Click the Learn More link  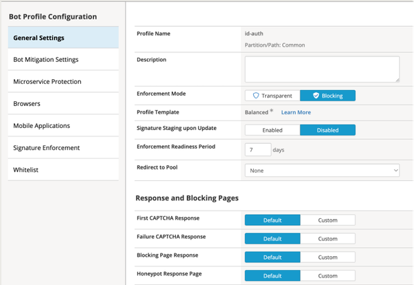pos(295,112)
